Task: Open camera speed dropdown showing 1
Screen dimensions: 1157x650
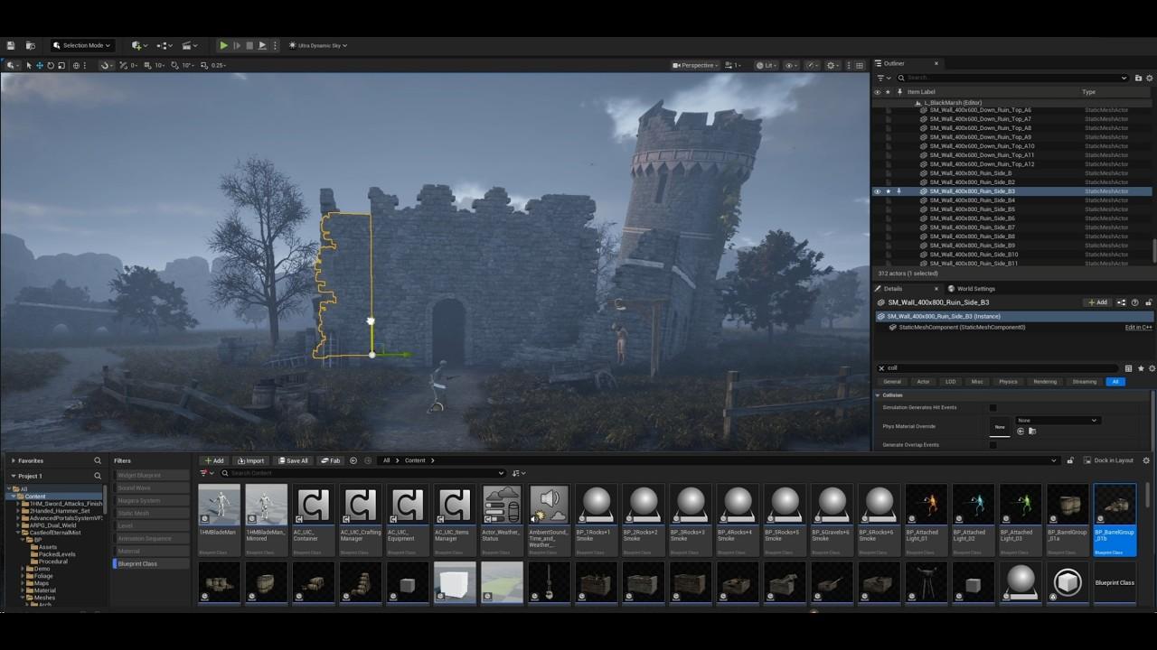Action: point(733,65)
